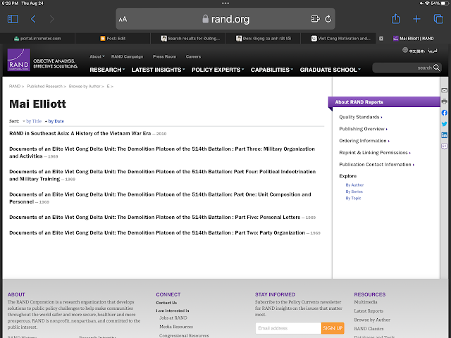Screen dimensions: 451x338
Task: Go to RAND breadcrumb link
Action: click(x=14, y=86)
